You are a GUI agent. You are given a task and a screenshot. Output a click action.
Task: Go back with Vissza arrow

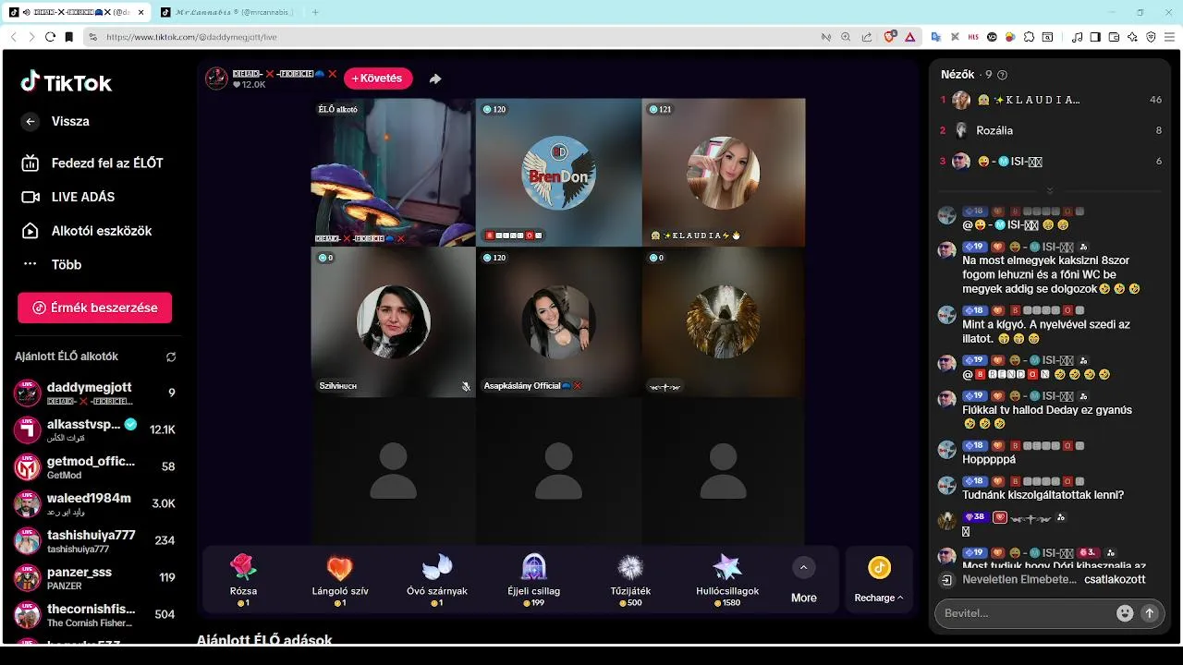(x=30, y=121)
